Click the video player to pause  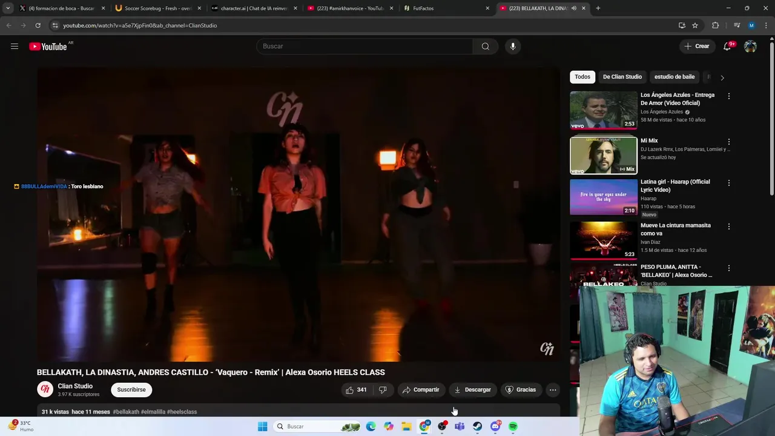(298, 214)
